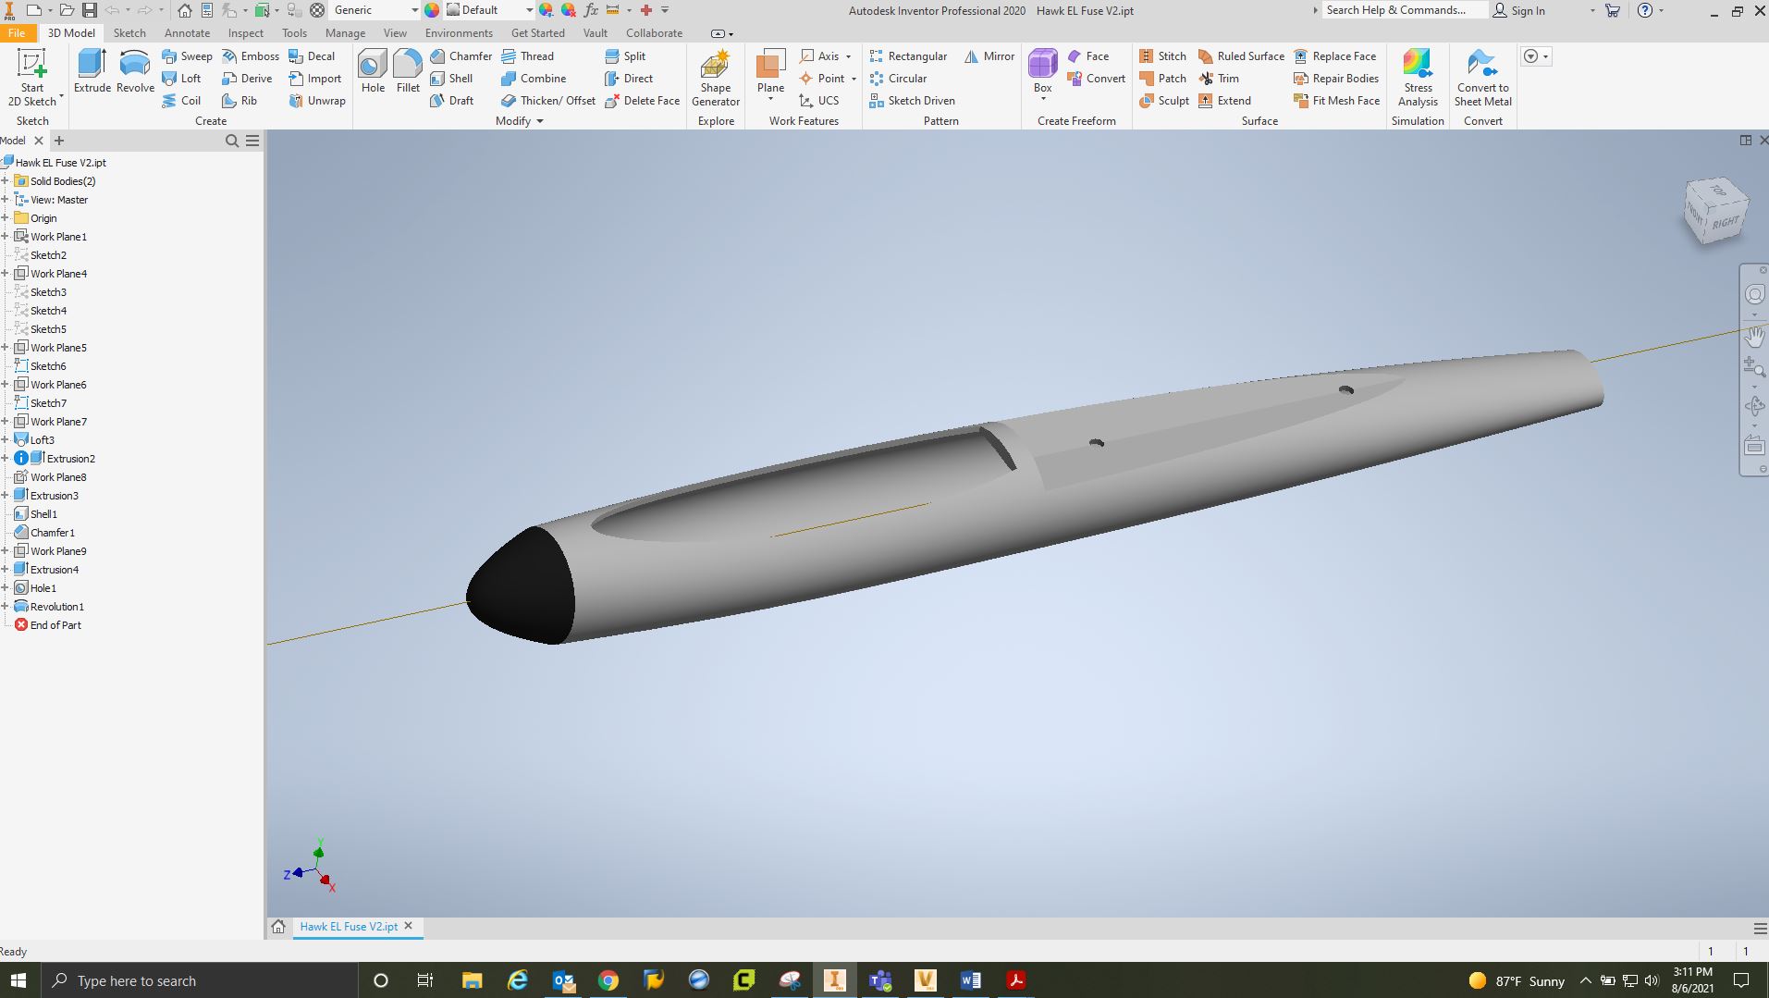1769x998 pixels.
Task: Click Convert to Sheet Metal
Action: point(1482,78)
